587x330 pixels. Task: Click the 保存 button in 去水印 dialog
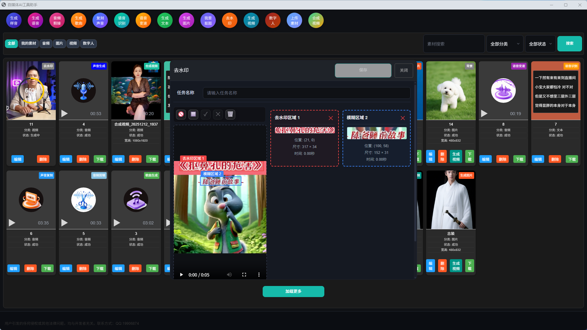pos(363,70)
